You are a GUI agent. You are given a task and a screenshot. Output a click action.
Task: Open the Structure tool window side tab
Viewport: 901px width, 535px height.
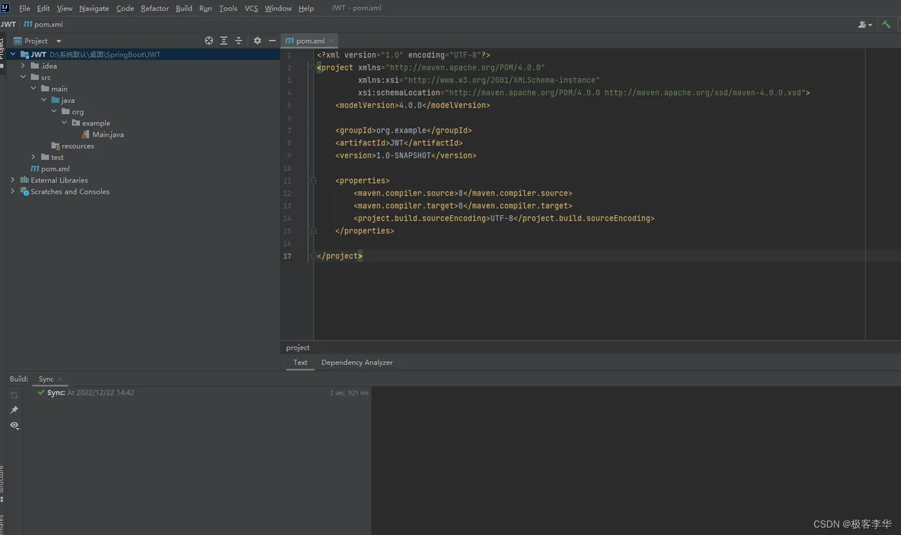pyautogui.click(x=3, y=483)
